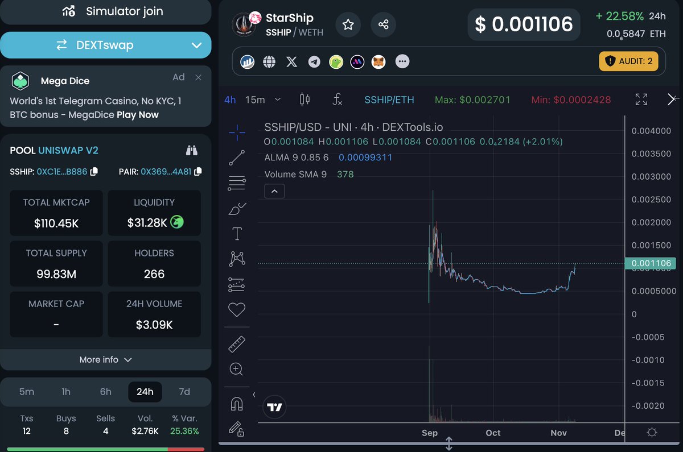
Task: Select the ruler measure tool
Action: 237,344
